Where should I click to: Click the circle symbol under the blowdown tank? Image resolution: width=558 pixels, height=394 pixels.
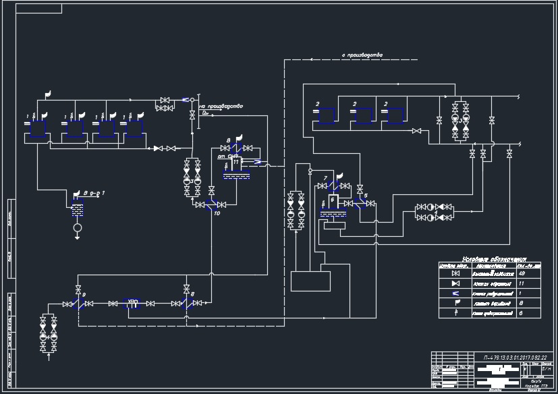[x=77, y=228]
